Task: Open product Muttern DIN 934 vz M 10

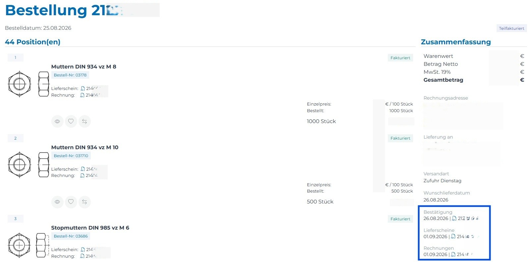Action: coord(85,147)
